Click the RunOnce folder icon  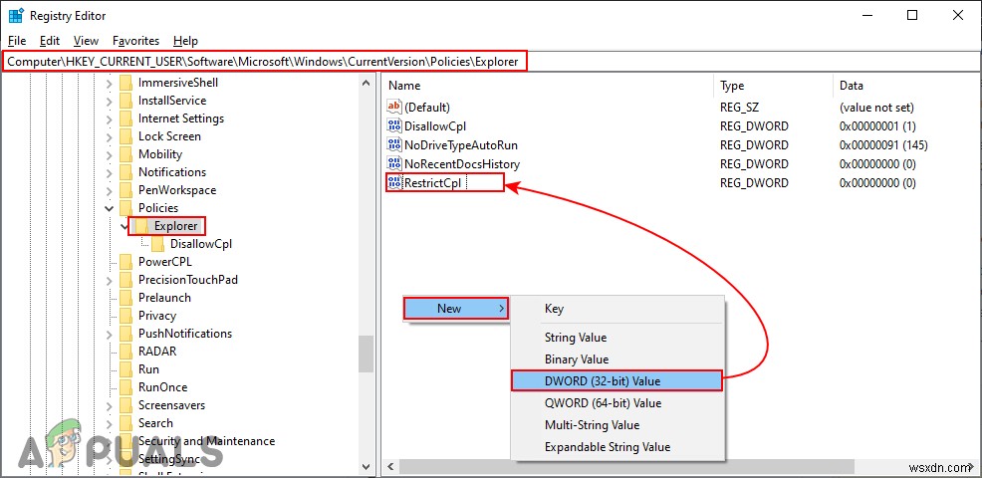[x=125, y=387]
